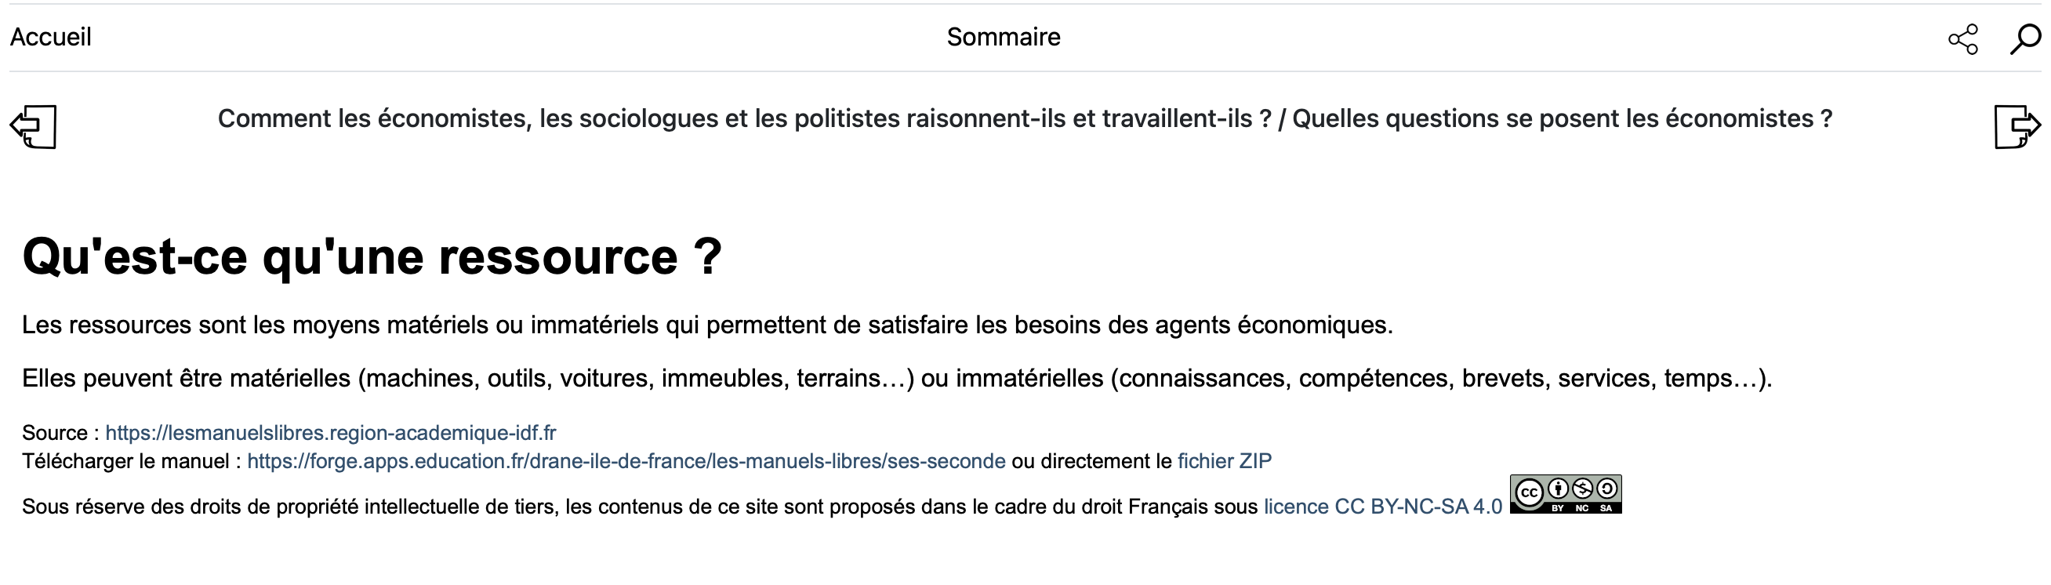Go to previous page with left arrow icon
2051x585 pixels.
(x=34, y=125)
